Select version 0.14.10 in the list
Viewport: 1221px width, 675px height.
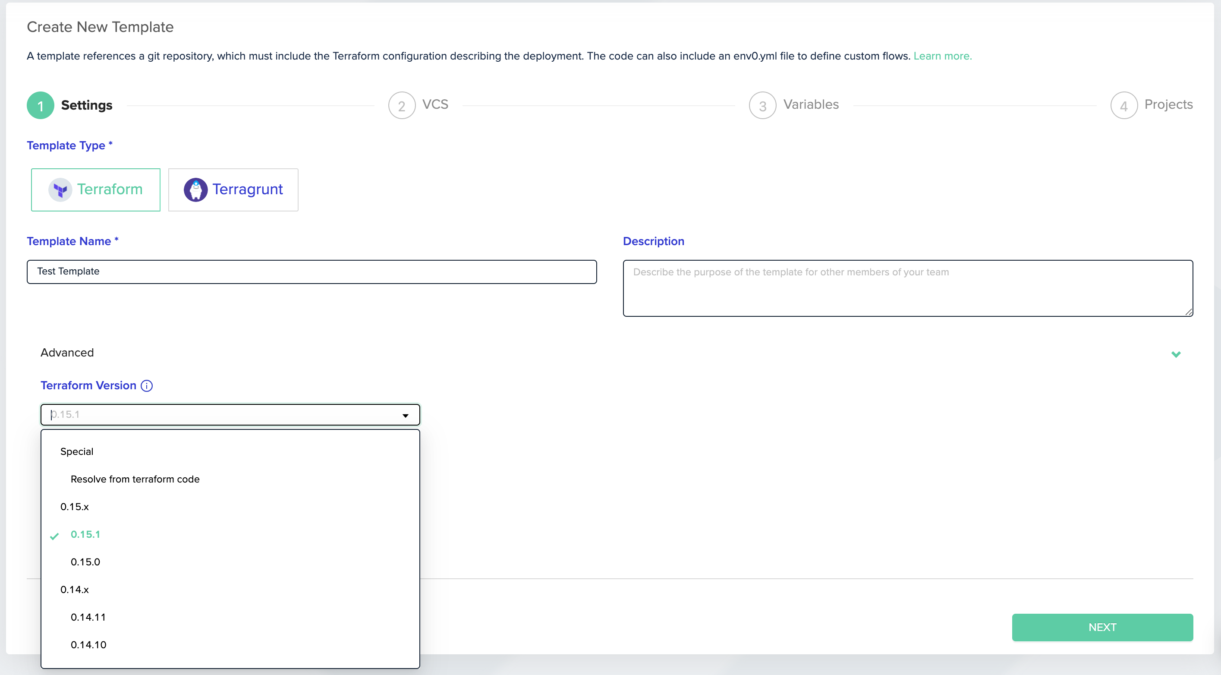pyautogui.click(x=88, y=645)
